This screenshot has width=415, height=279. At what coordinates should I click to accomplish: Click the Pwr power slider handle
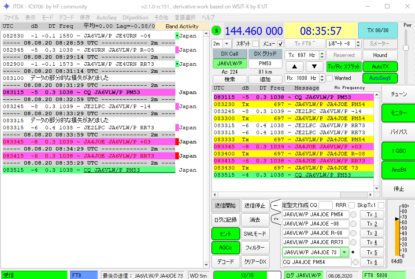tap(406, 48)
